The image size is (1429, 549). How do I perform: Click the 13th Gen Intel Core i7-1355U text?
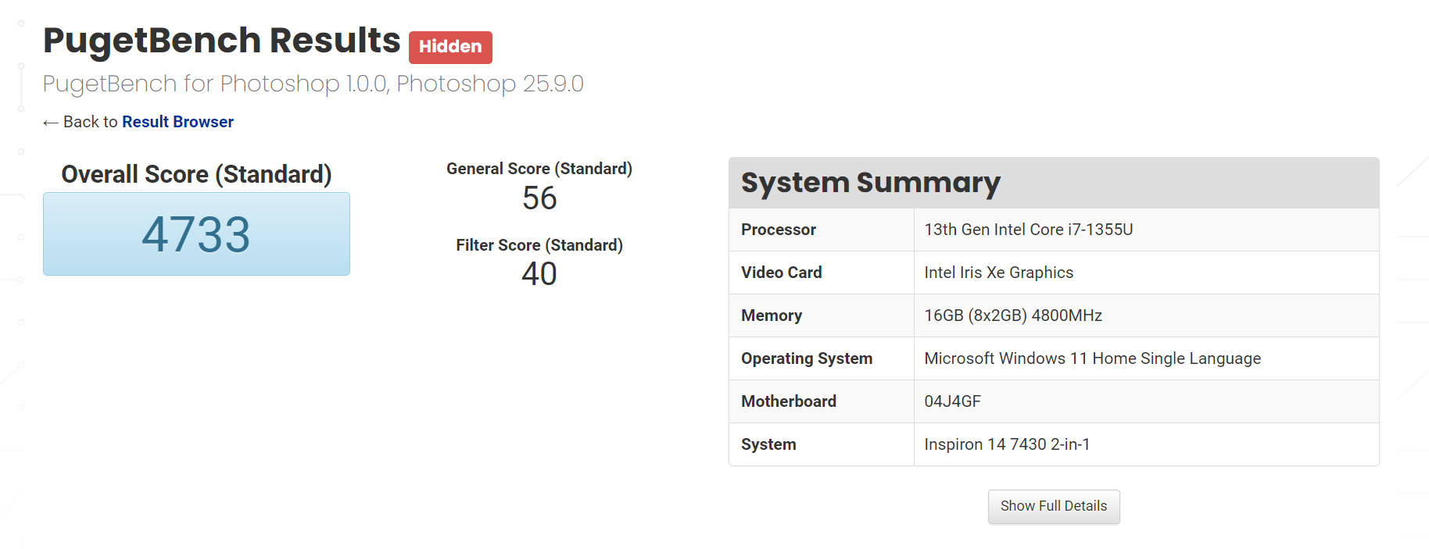coord(1028,230)
